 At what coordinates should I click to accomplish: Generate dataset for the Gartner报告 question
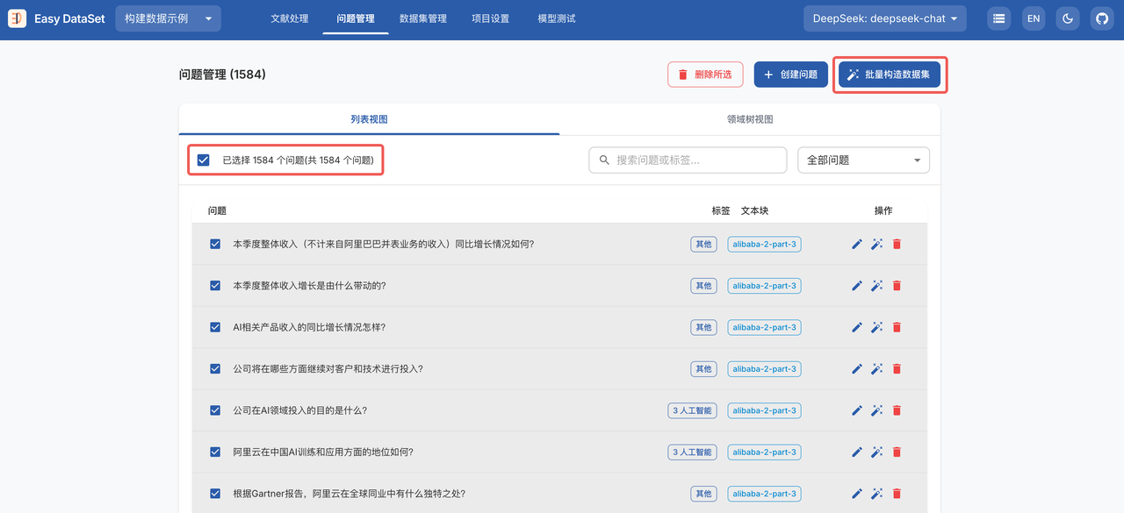[876, 494]
